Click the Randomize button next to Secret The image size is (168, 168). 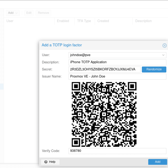click(x=154, y=69)
